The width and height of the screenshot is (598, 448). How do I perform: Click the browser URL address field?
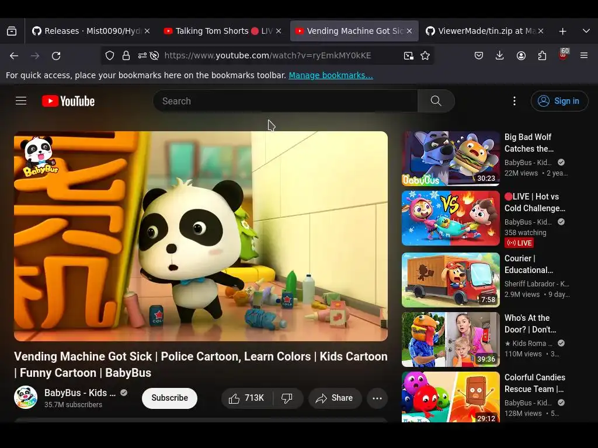point(267,55)
